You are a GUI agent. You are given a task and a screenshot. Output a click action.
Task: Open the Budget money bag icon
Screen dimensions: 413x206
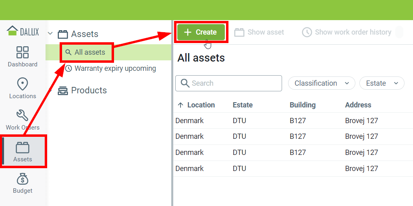(x=23, y=179)
